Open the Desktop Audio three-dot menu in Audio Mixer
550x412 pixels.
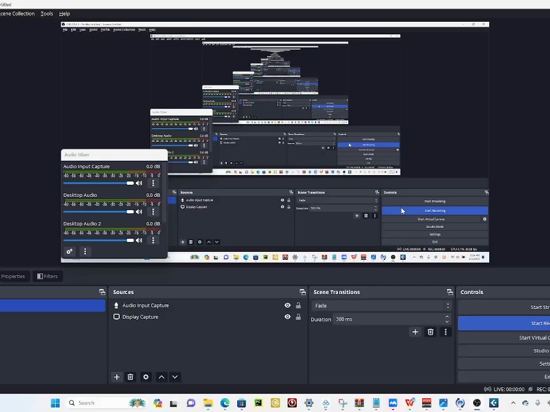[153, 212]
